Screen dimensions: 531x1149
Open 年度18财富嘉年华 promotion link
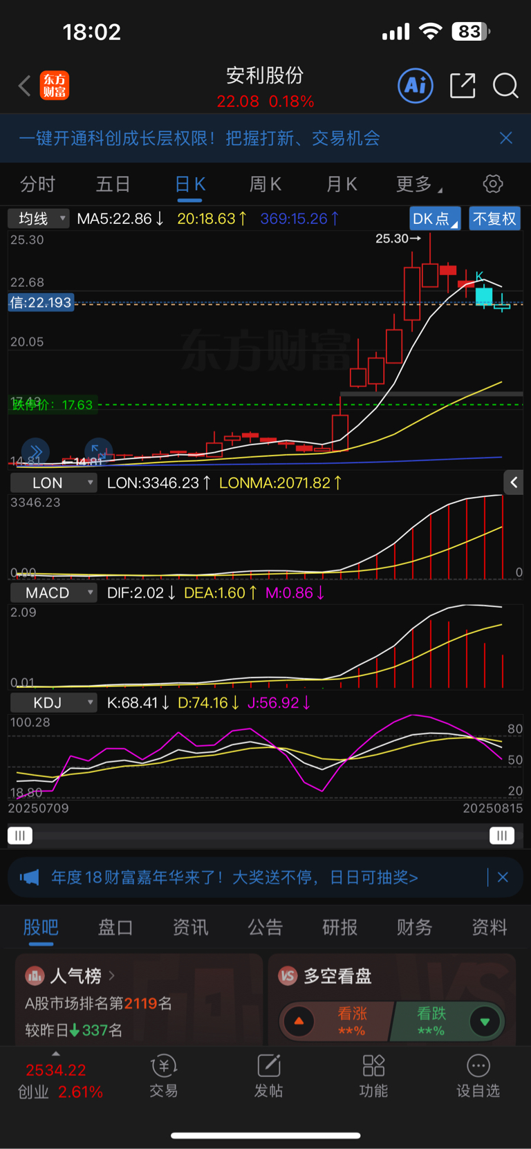click(x=234, y=877)
